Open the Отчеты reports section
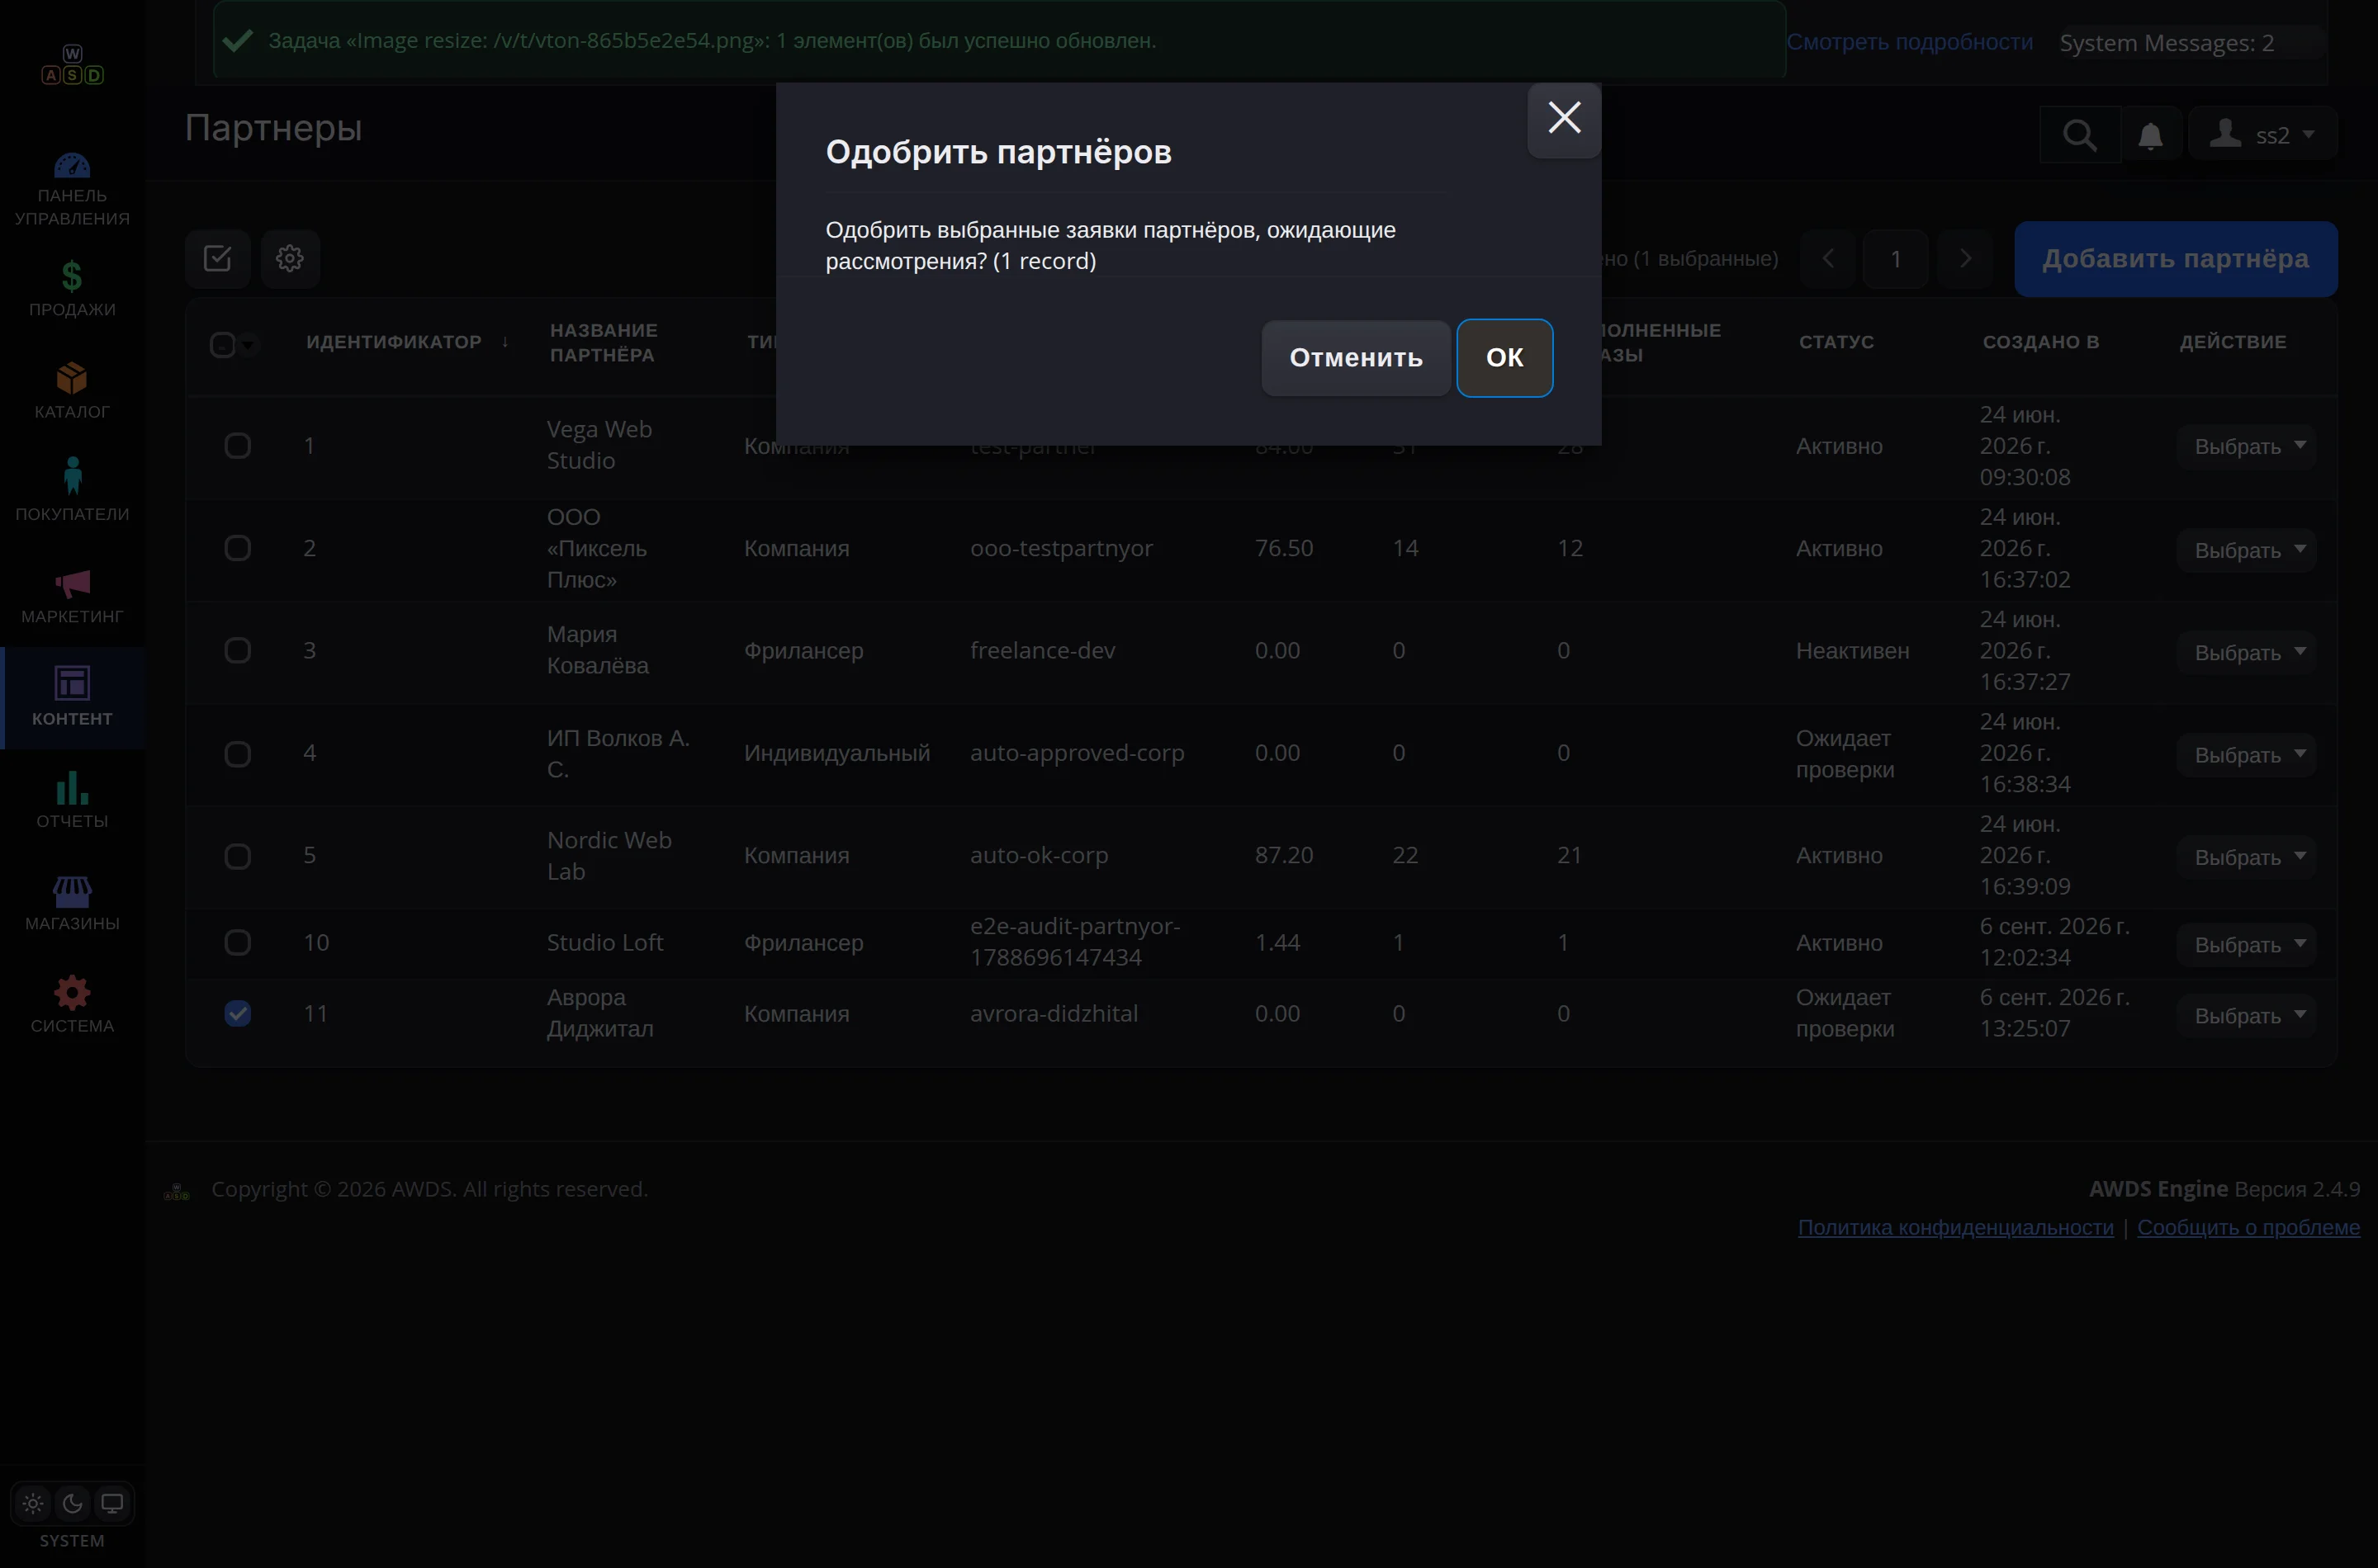The height and width of the screenshot is (1568, 2378). (x=72, y=801)
